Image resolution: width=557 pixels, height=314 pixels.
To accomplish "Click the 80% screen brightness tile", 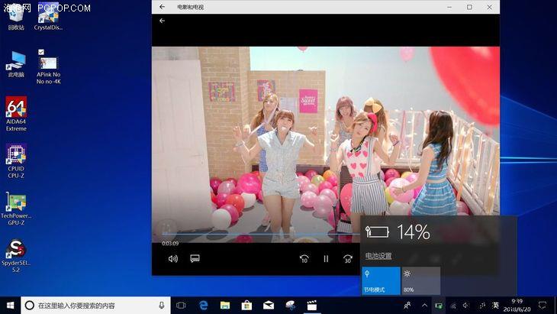I will pyautogui.click(x=420, y=280).
